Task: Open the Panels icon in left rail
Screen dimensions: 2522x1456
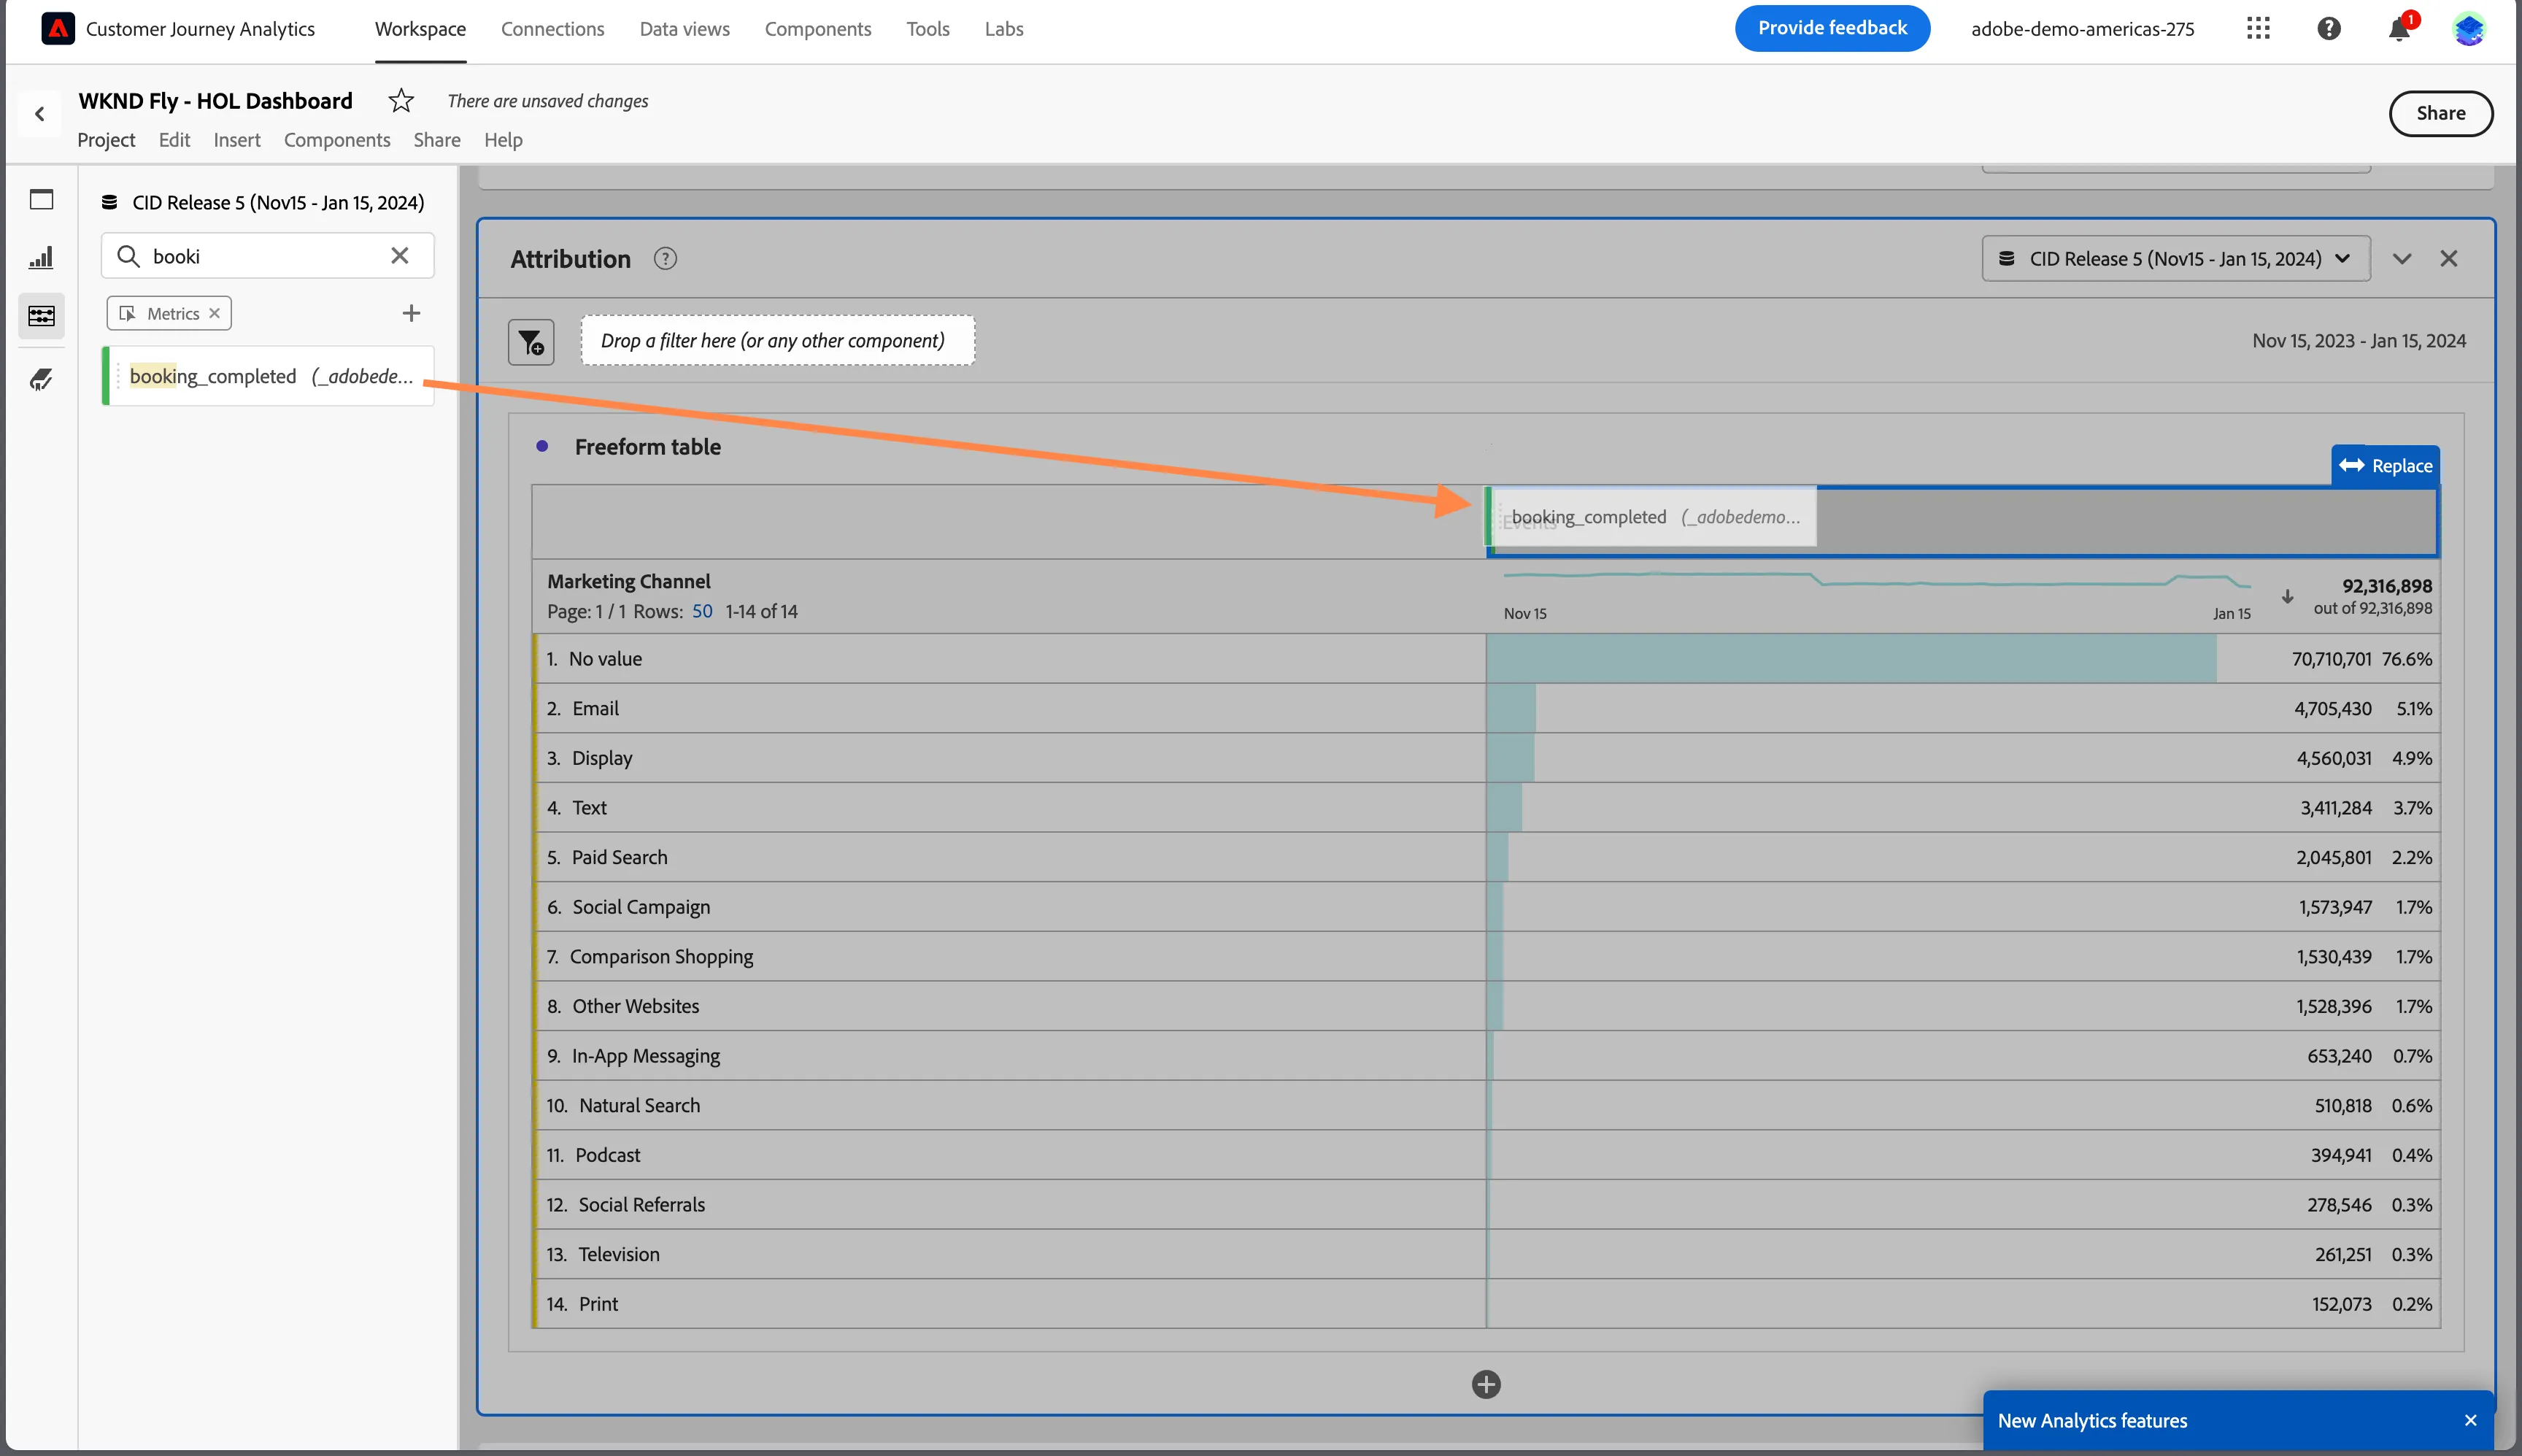Action: click(x=41, y=200)
